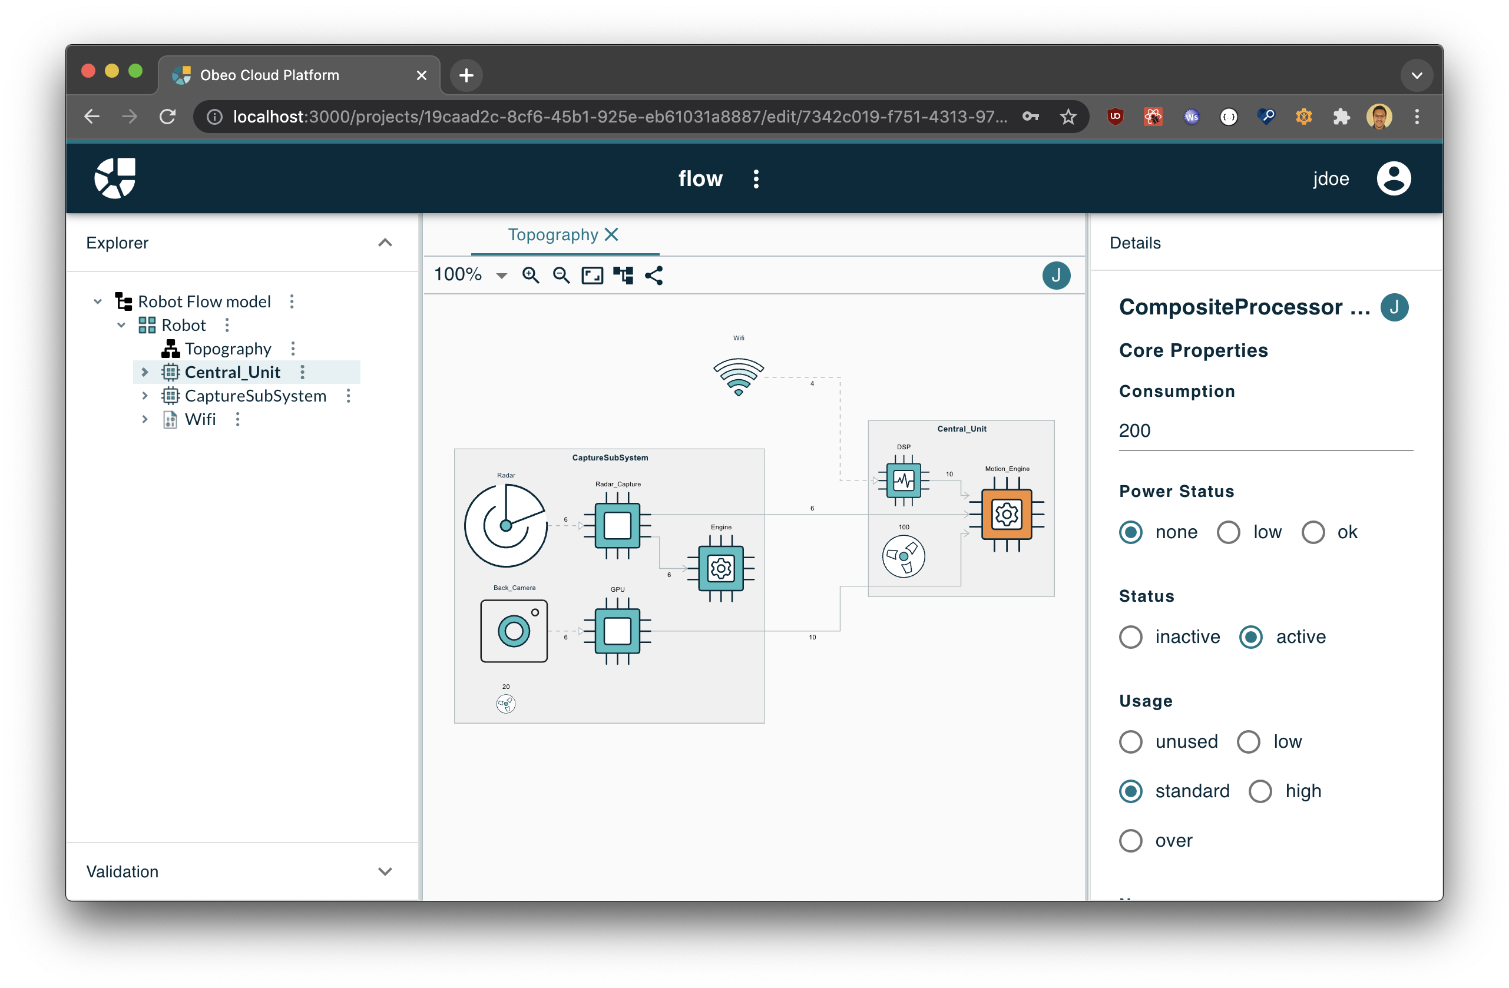Click the arrange all diagram layout icon
Screen dimensions: 1509x988
click(x=623, y=275)
